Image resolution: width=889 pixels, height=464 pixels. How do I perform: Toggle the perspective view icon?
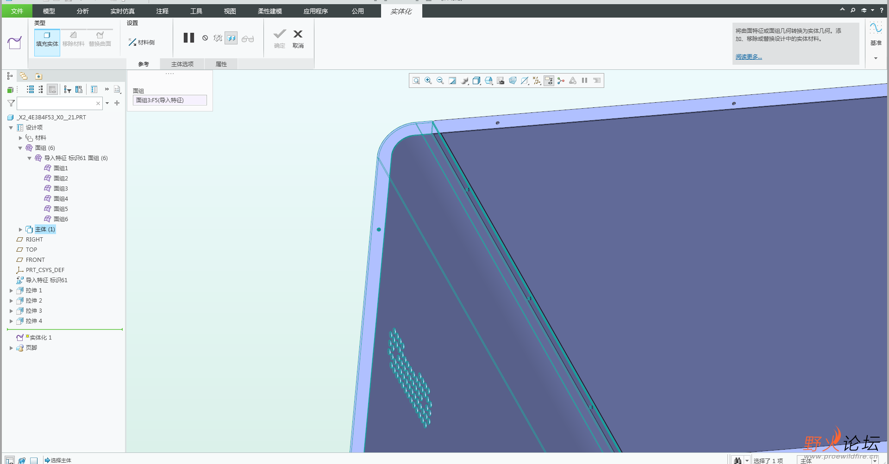click(x=513, y=80)
